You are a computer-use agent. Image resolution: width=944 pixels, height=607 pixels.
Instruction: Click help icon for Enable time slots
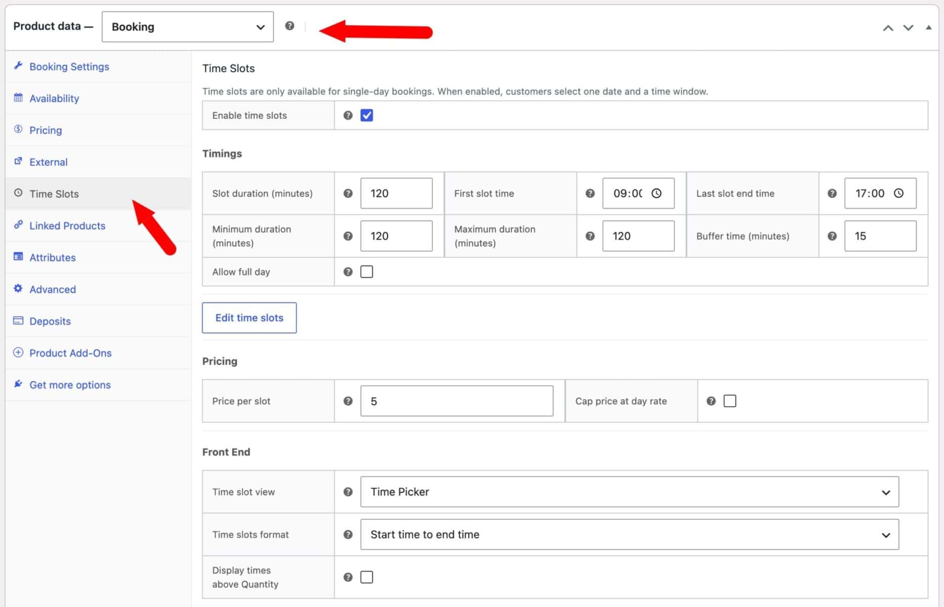pyautogui.click(x=348, y=115)
